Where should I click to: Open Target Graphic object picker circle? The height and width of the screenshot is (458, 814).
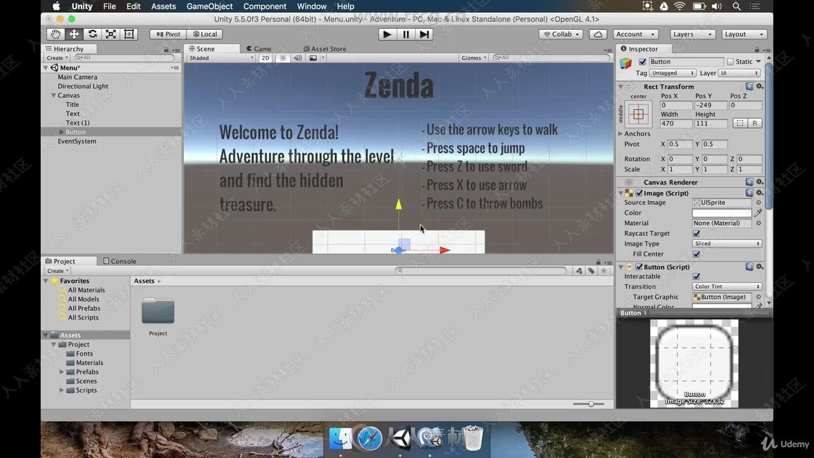(758, 297)
